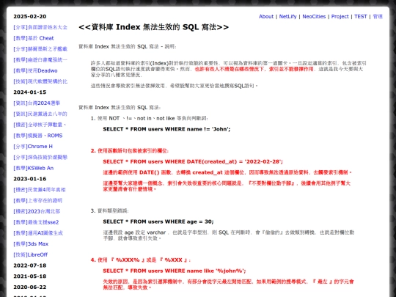Image resolution: width=396 pixels, height=297 pixels.
Task: Expand the 2020-06-22 date group
Action: click(30, 287)
